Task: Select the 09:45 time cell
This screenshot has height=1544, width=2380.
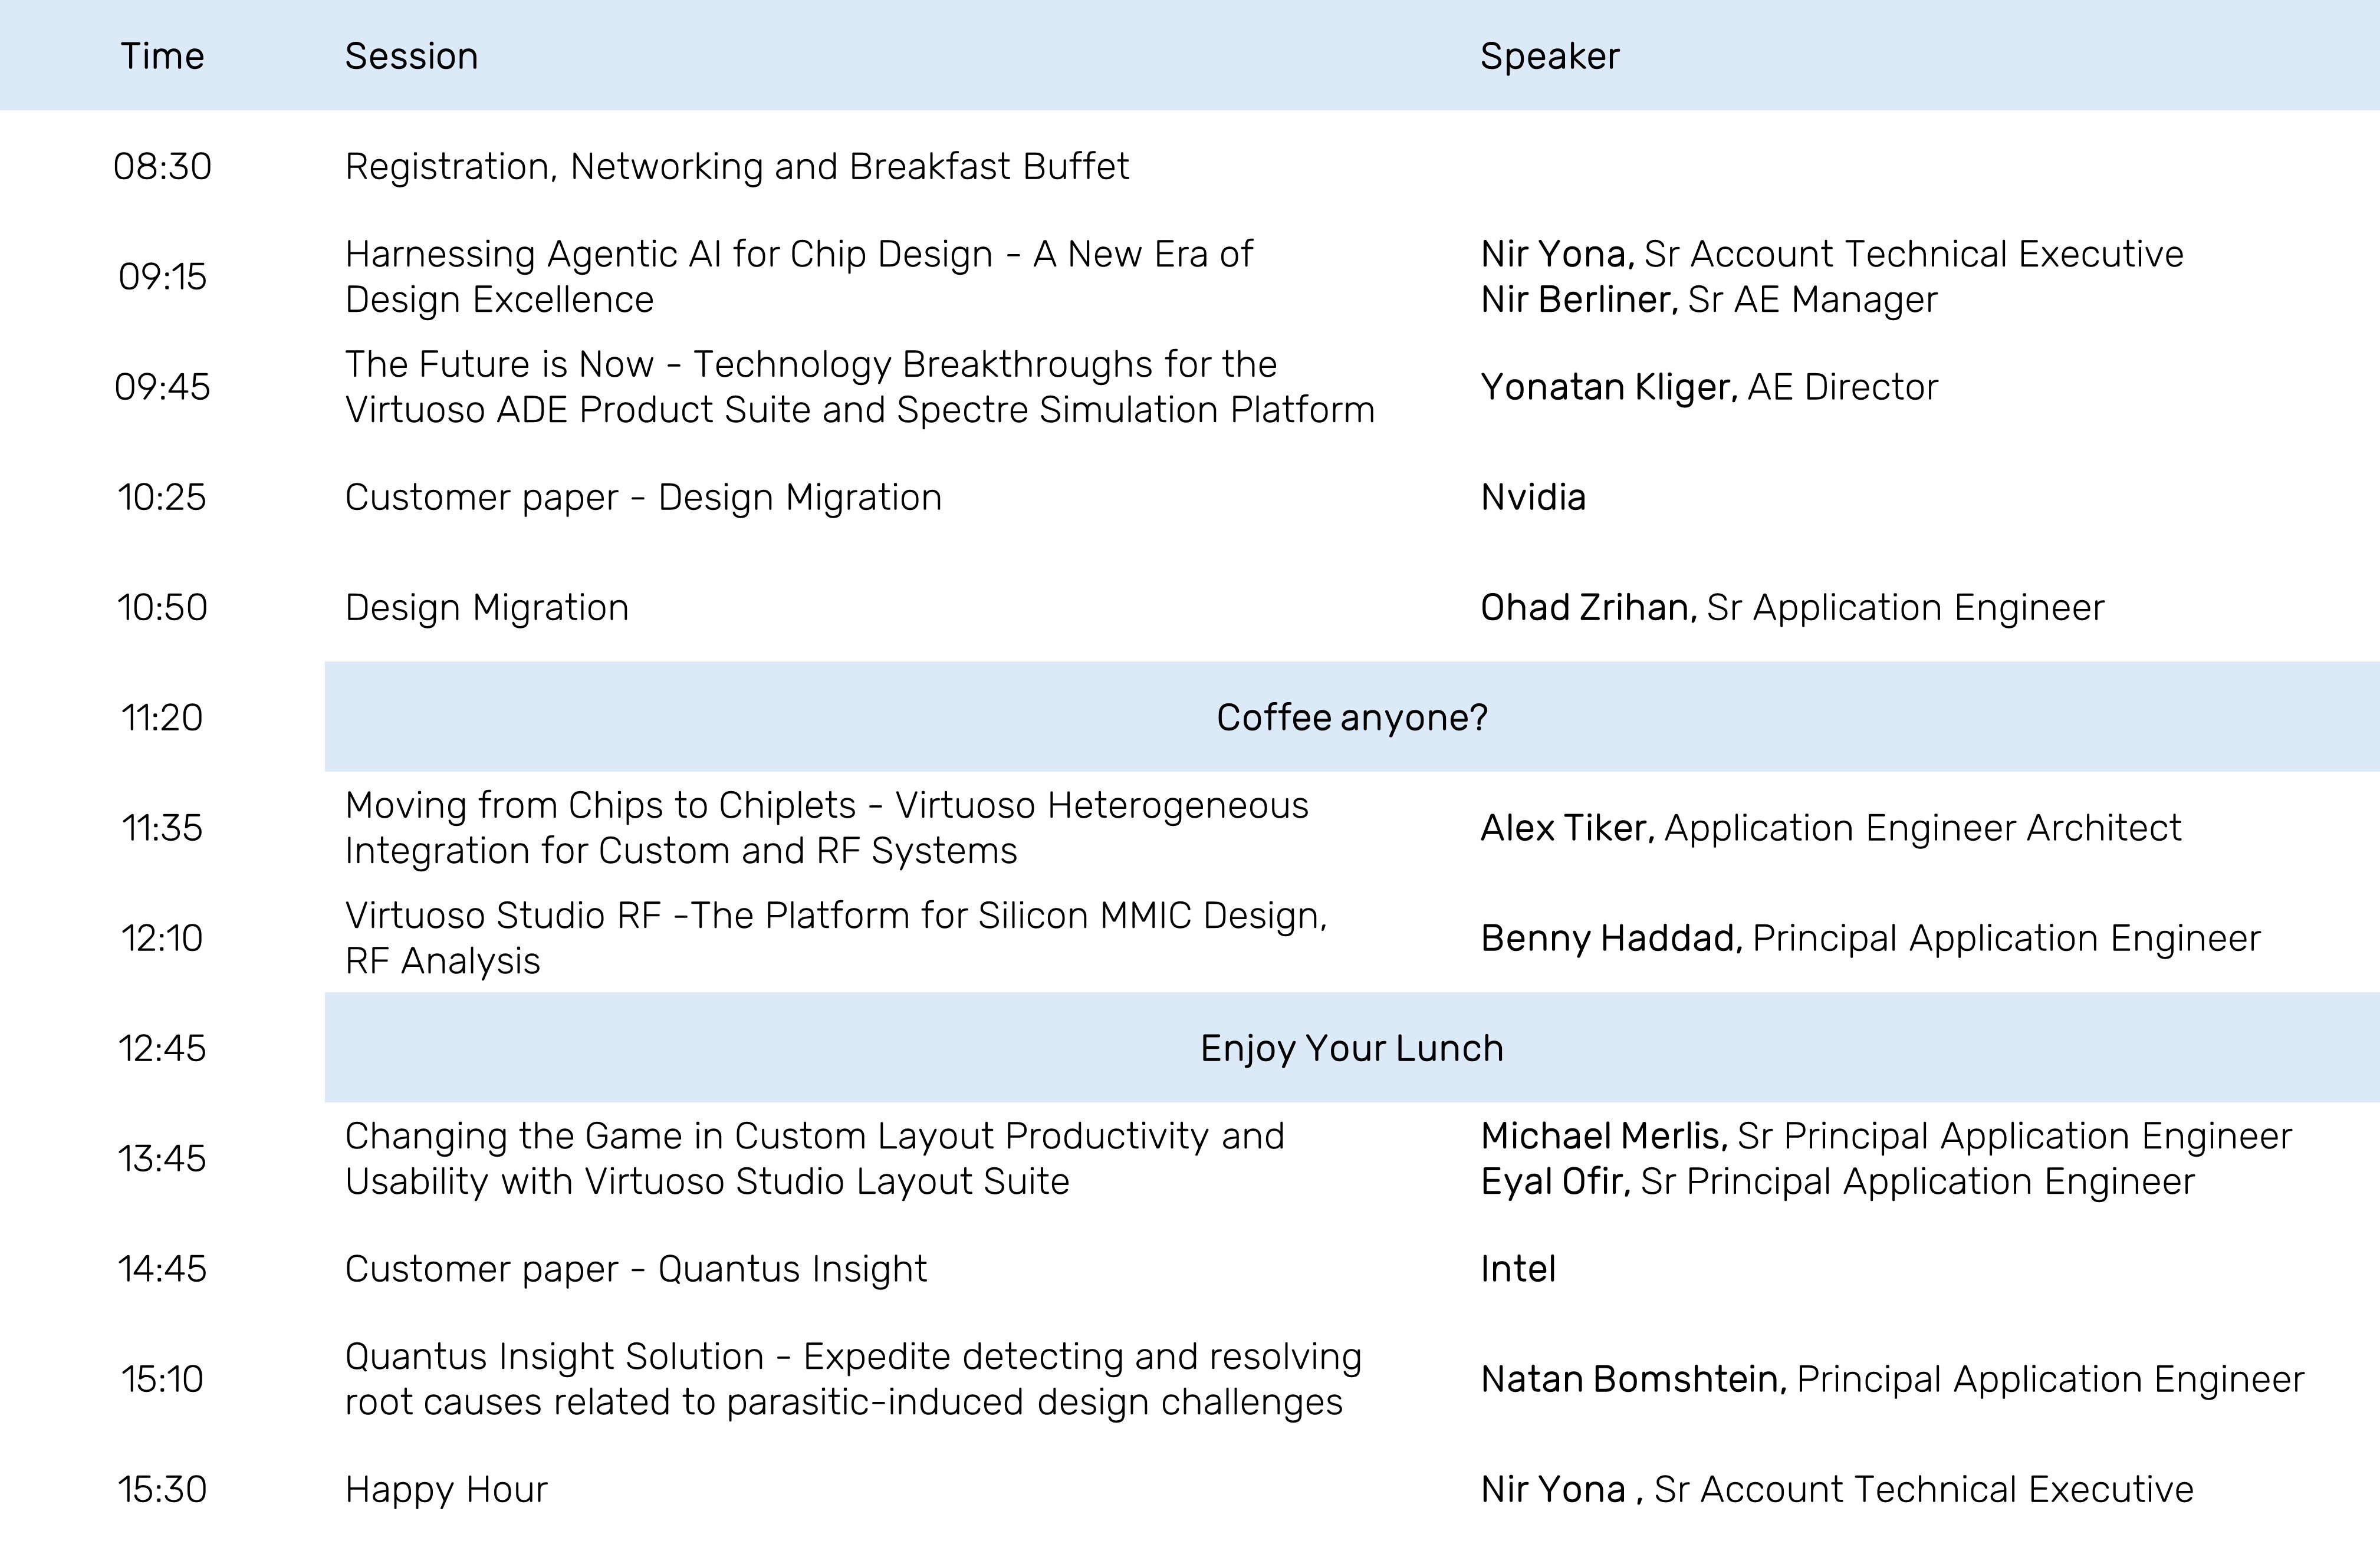Action: (162, 386)
